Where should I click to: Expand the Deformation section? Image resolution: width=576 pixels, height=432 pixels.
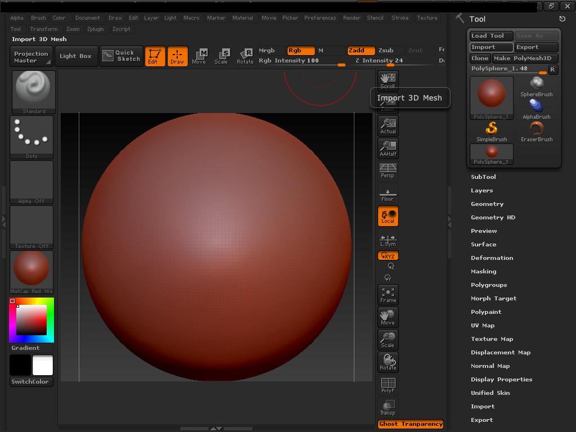click(x=492, y=258)
